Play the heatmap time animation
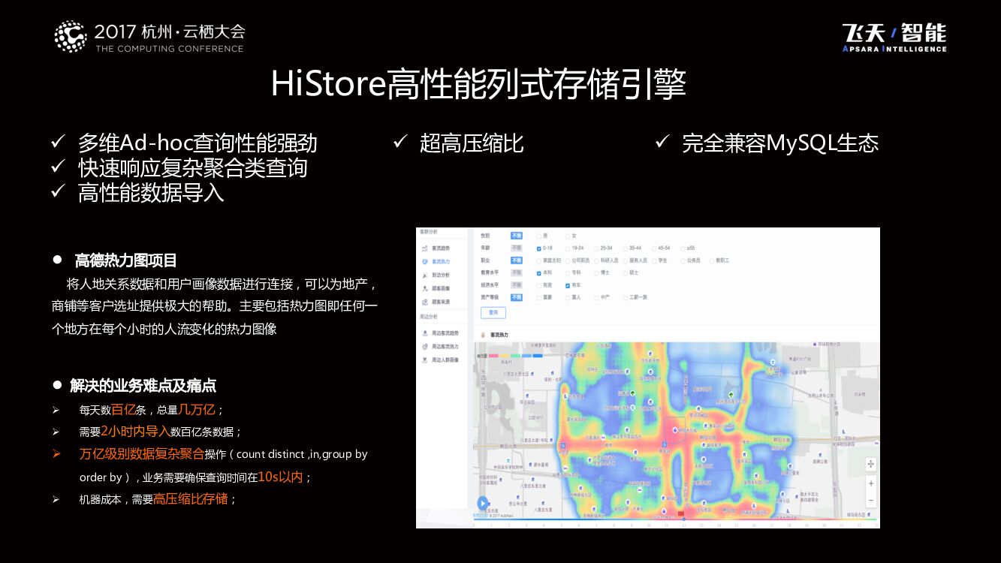 (x=483, y=504)
